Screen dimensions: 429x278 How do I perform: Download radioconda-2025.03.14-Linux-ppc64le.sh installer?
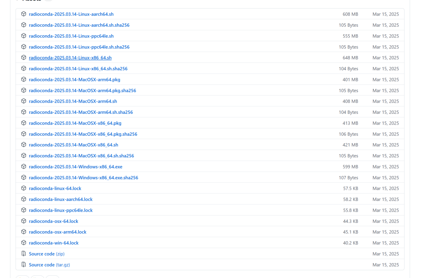point(71,36)
